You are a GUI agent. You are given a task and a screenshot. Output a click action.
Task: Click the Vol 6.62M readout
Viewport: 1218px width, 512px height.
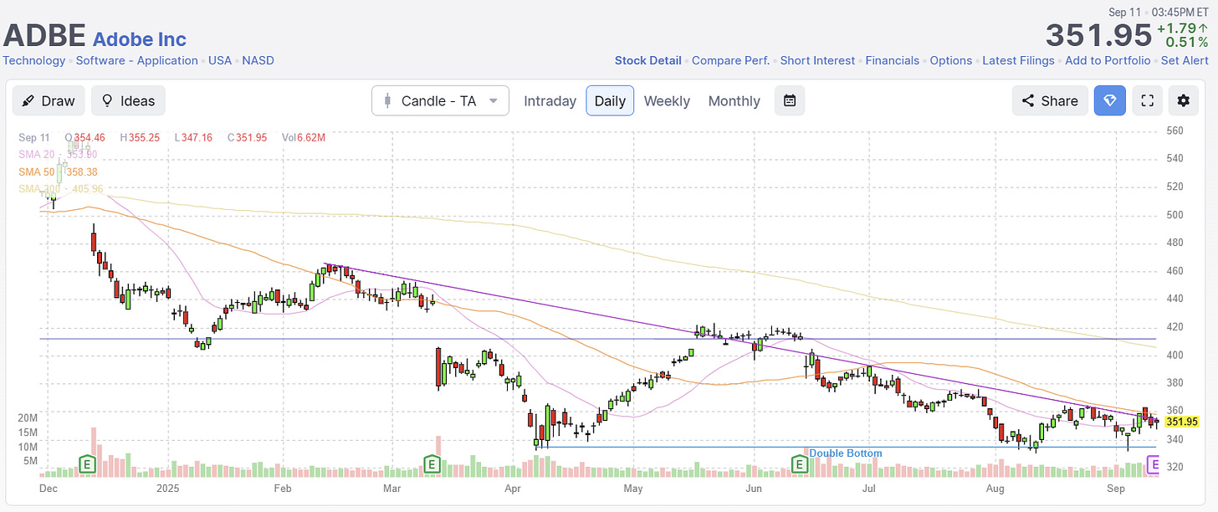[x=304, y=137]
